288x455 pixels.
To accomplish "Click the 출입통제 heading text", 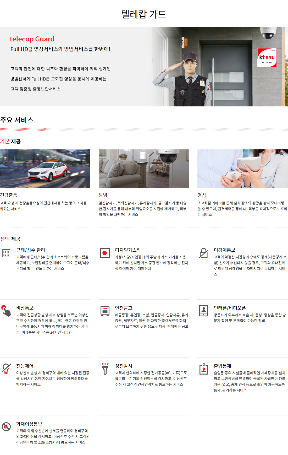I will click(x=222, y=366).
